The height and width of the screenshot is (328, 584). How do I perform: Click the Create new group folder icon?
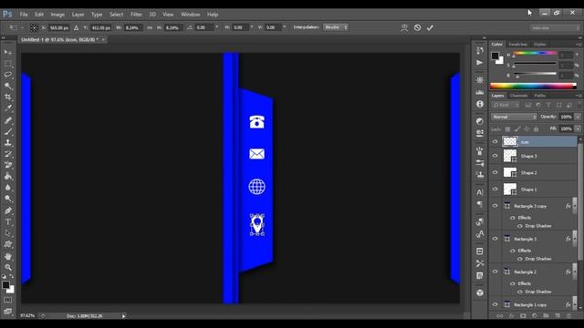[546, 316]
